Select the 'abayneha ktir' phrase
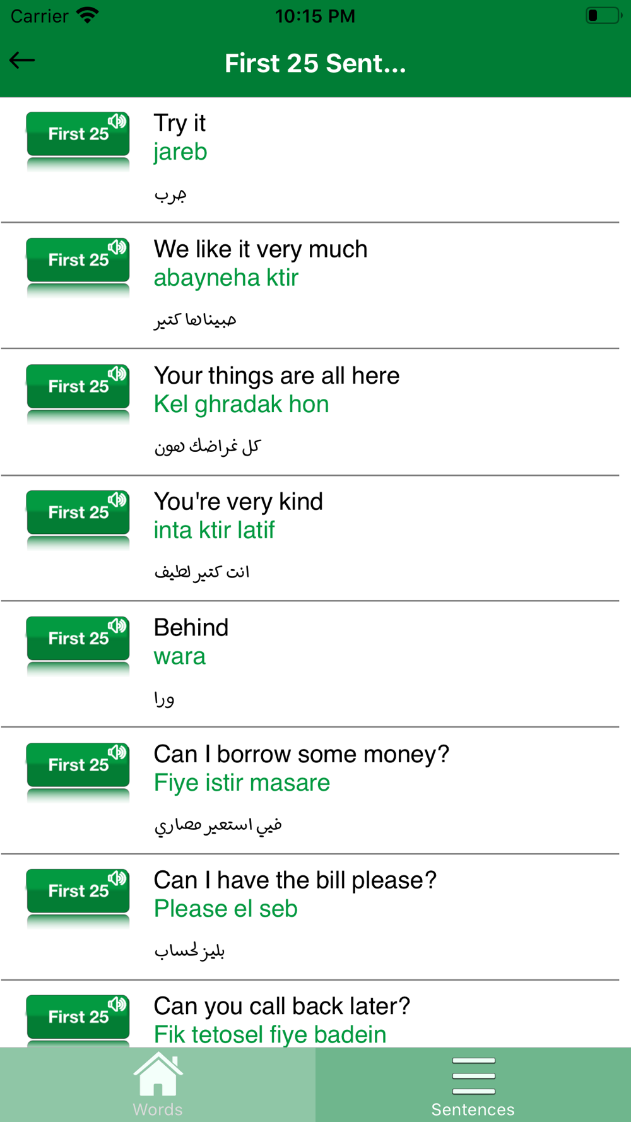631x1122 pixels. point(226,278)
